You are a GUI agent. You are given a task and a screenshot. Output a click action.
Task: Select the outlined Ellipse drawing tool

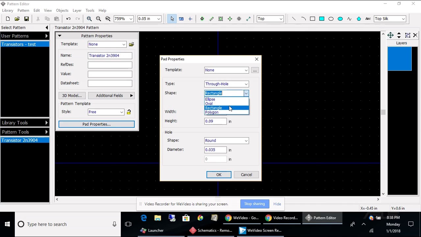331,19
